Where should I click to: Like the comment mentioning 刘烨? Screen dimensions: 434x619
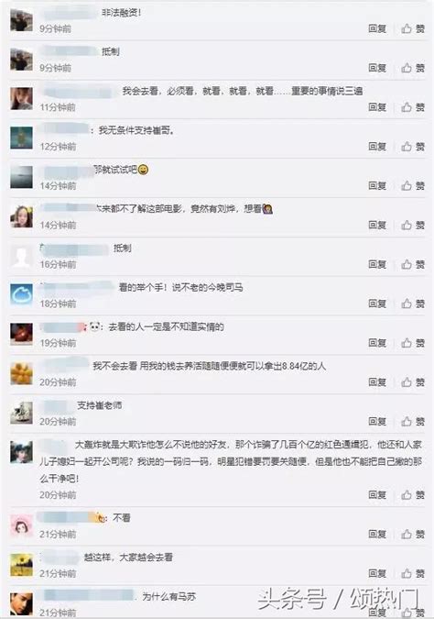[x=413, y=225]
